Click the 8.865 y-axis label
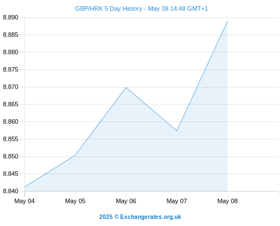This screenshot has width=280, height=226. (11, 105)
